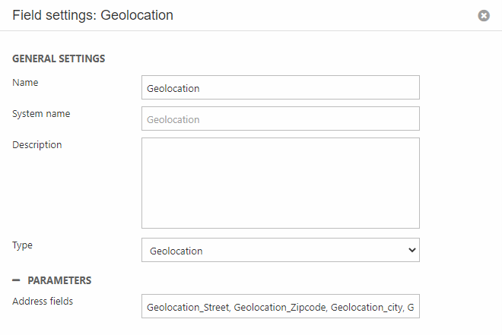Click the dialog title Field settings: Geolocation
This screenshot has height=335, width=502.
click(x=93, y=15)
